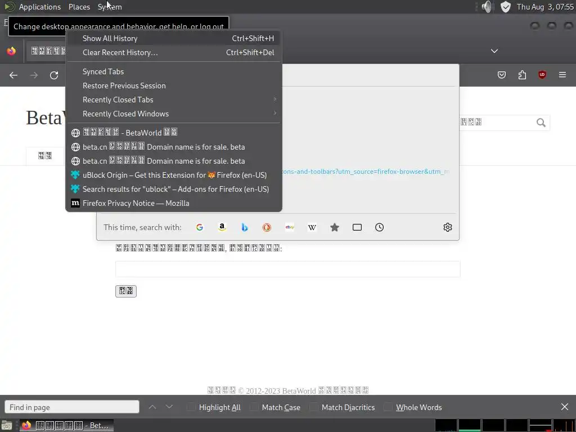Screen dimensions: 576x432
Task: Open BetaWorld history entry
Action: coord(174,133)
